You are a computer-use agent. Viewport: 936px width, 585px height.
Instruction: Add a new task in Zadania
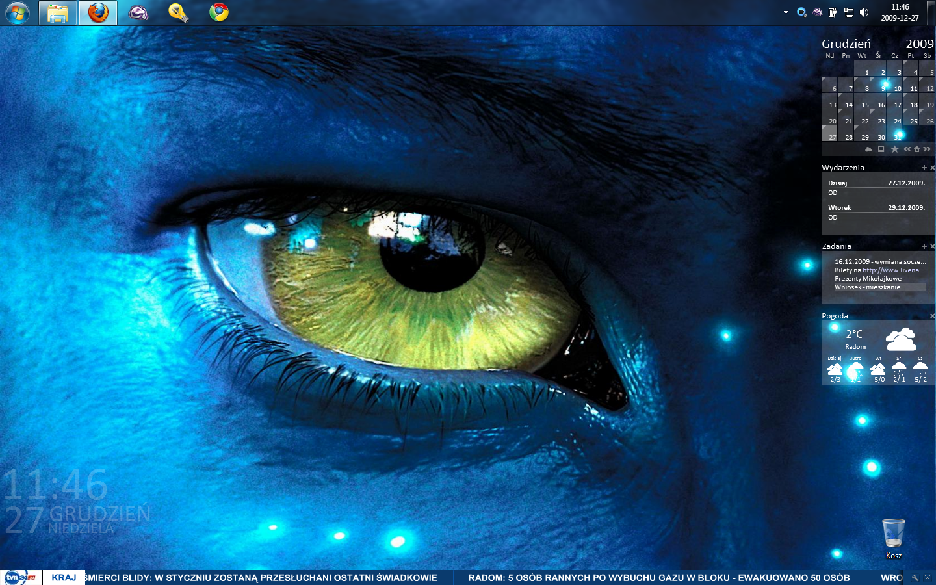tap(924, 246)
